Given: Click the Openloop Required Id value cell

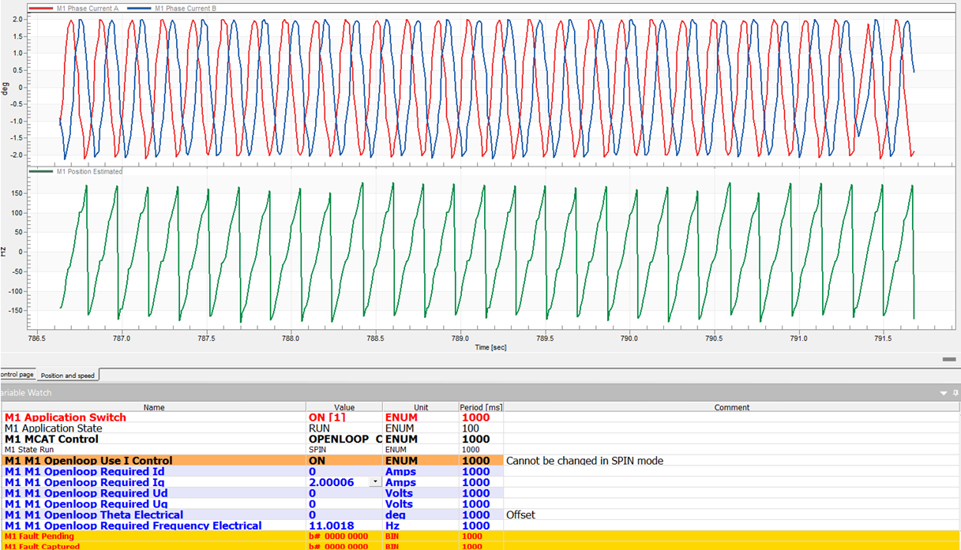Looking at the screenshot, I should click(313, 472).
